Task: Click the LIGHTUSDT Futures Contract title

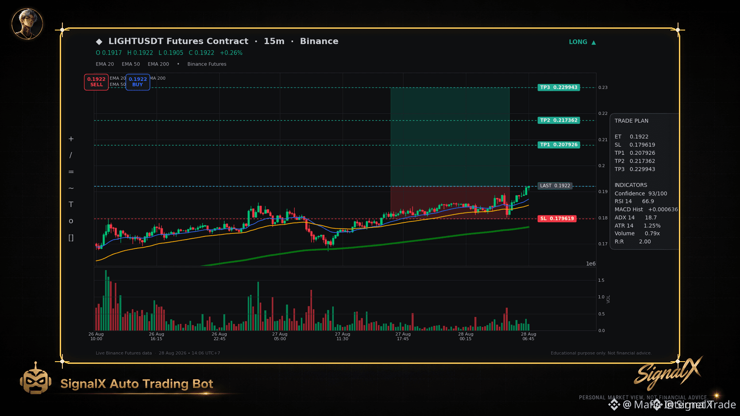Action: click(178, 41)
